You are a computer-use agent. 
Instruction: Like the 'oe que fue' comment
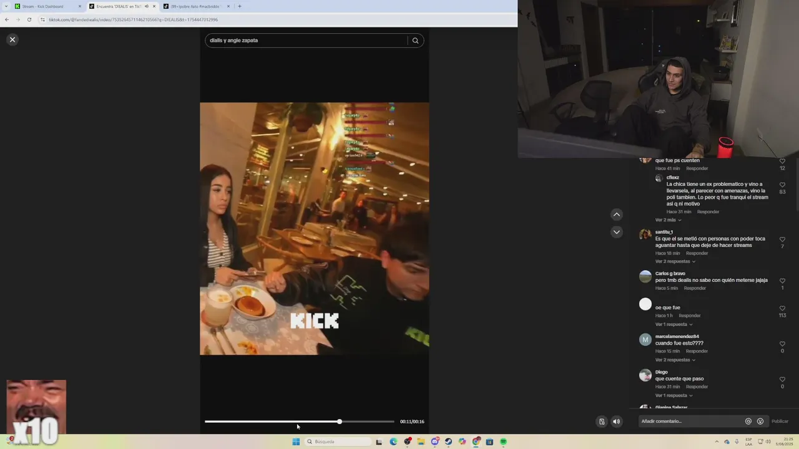pyautogui.click(x=782, y=308)
